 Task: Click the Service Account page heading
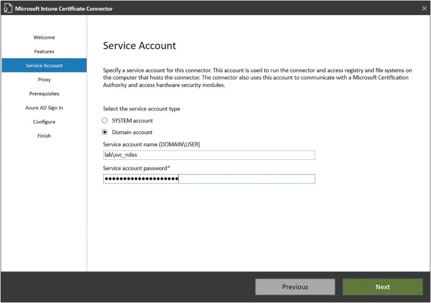point(139,46)
